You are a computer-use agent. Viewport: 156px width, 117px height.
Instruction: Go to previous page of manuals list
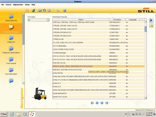click(x=97, y=103)
